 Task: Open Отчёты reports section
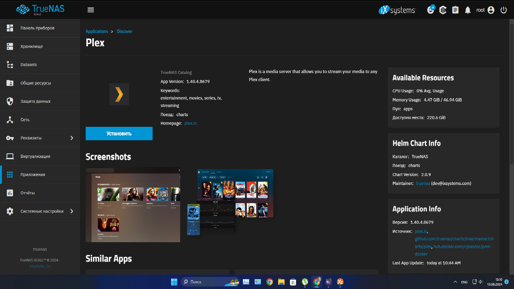[40, 193]
